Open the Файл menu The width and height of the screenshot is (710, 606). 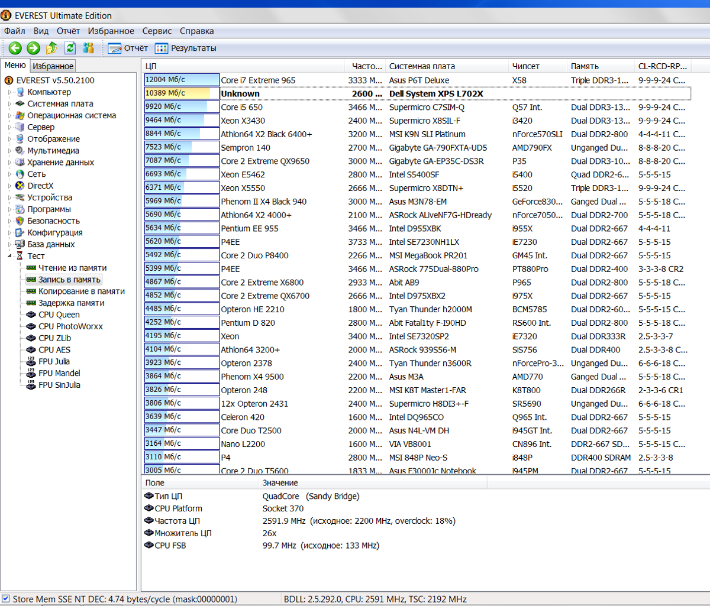(14, 31)
